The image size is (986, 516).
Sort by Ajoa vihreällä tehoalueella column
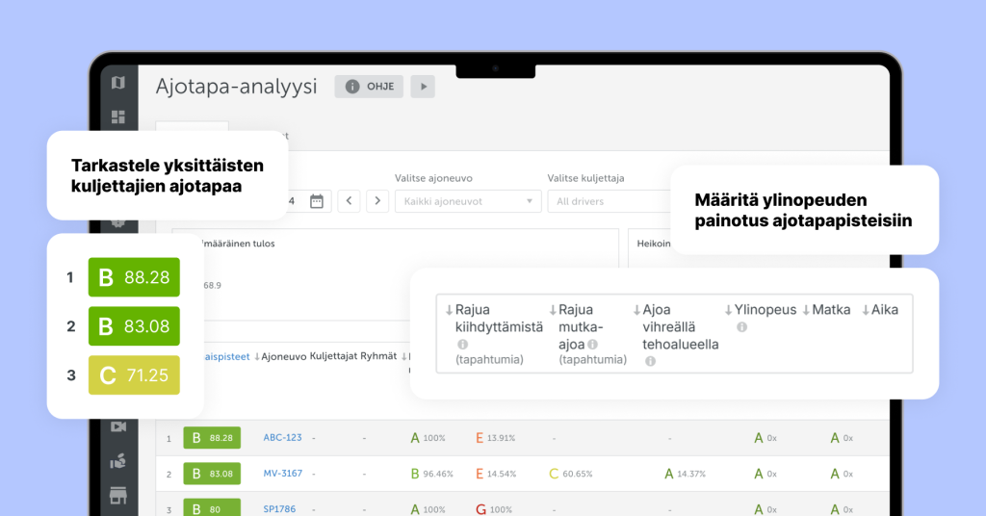pos(675,327)
